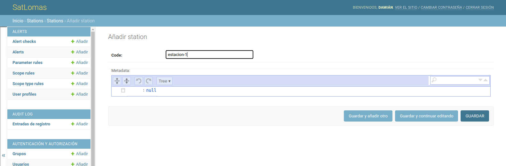Expand all fields in the JSON editor
This screenshot has width=506, height=166.
(117, 81)
